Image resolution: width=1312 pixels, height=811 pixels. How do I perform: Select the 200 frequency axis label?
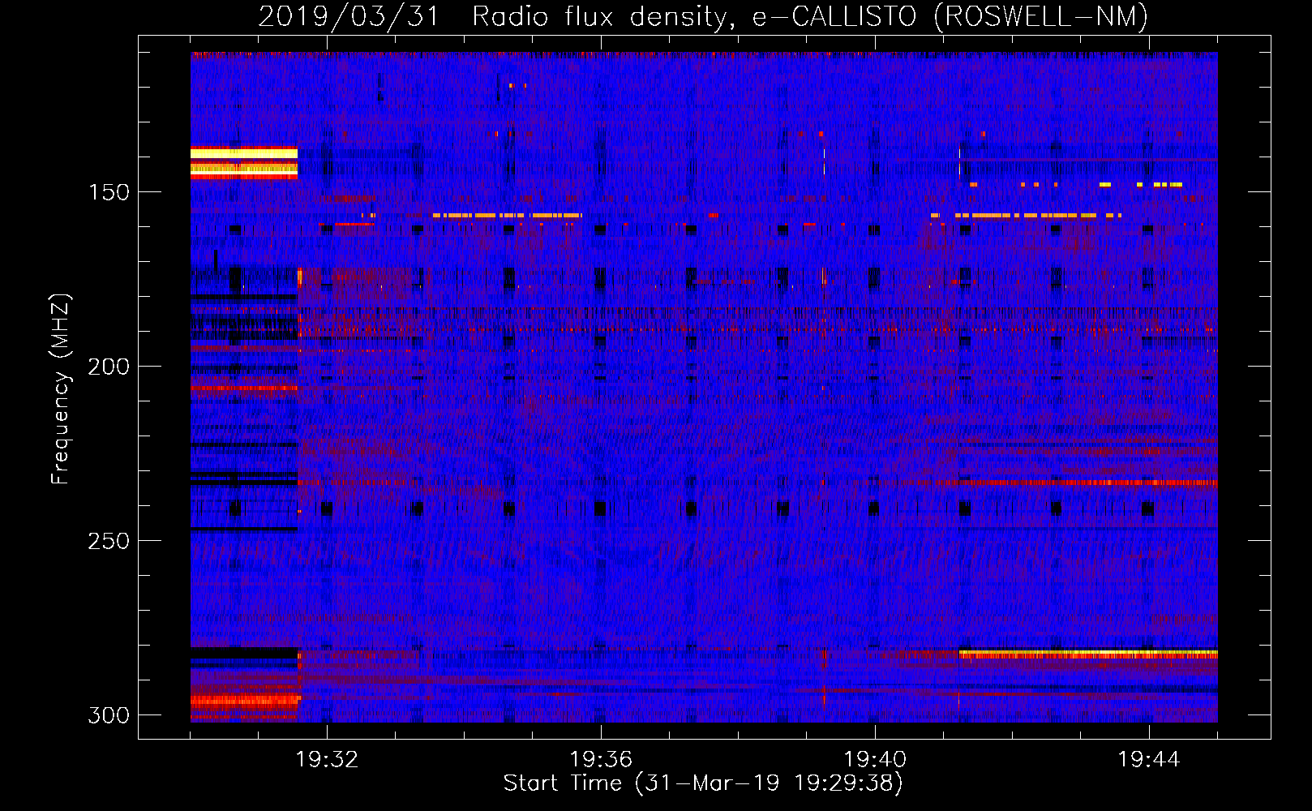tap(109, 367)
